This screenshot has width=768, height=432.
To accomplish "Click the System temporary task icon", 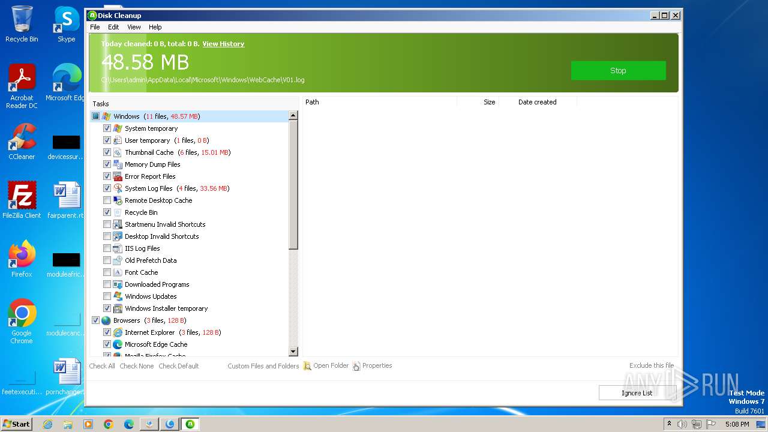I will click(118, 128).
